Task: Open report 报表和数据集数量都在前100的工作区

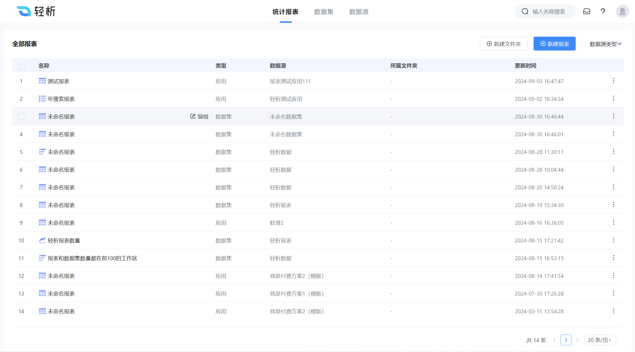Action: tap(92, 258)
